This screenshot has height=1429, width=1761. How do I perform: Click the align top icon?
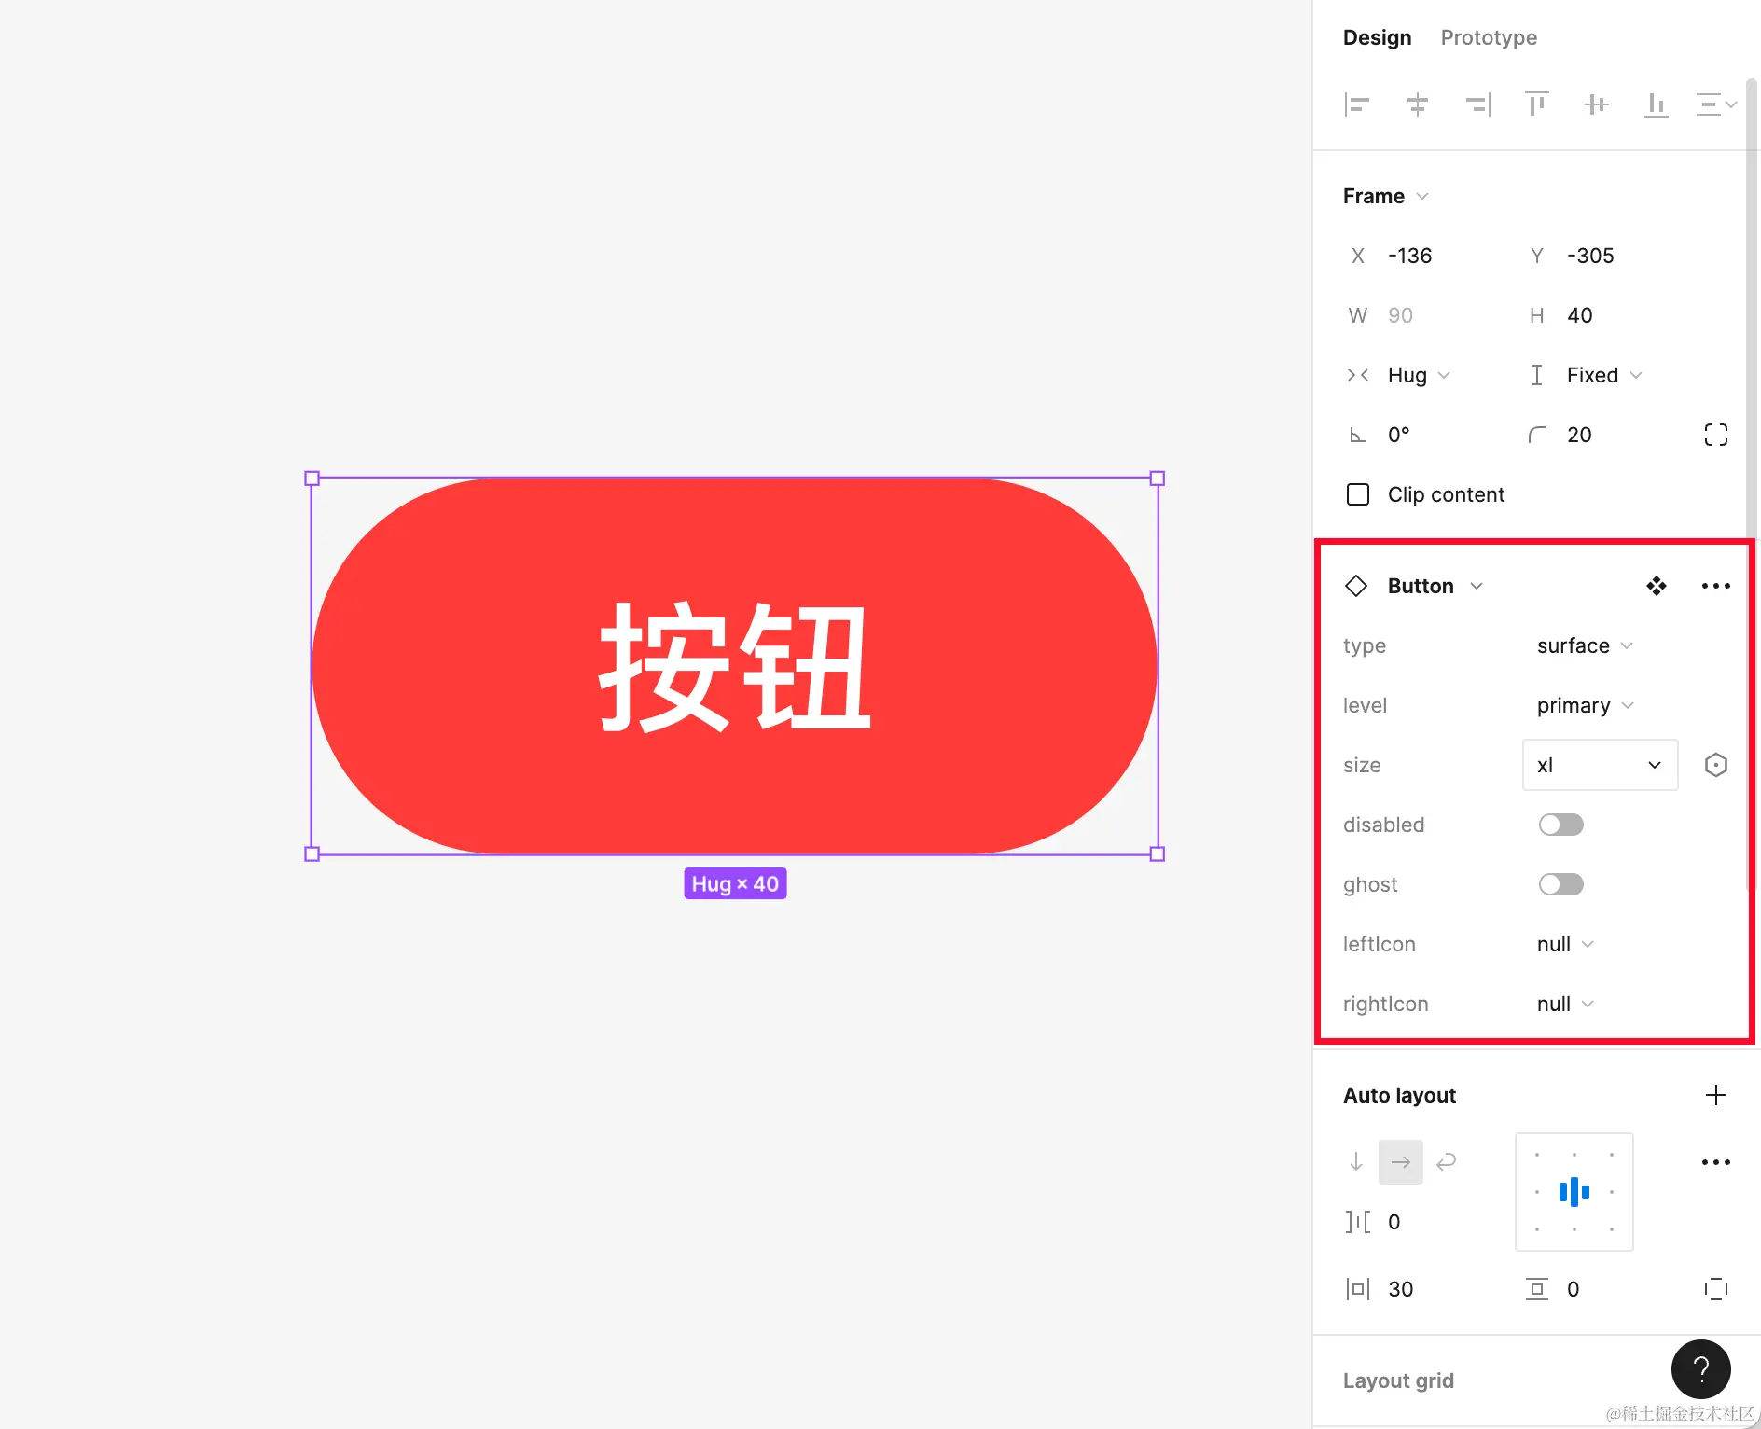point(1536,104)
